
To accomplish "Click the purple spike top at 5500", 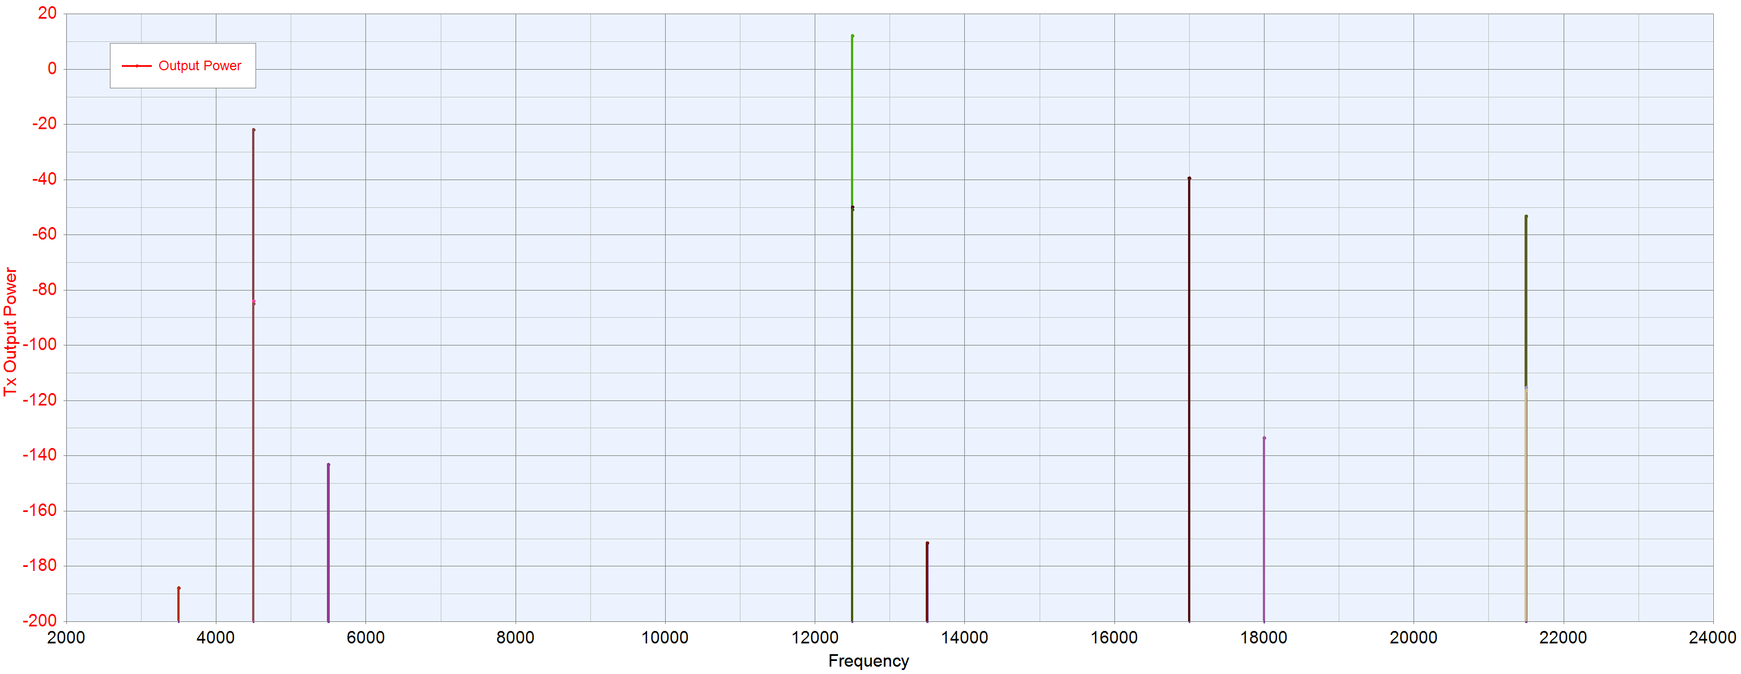I will click(x=329, y=464).
